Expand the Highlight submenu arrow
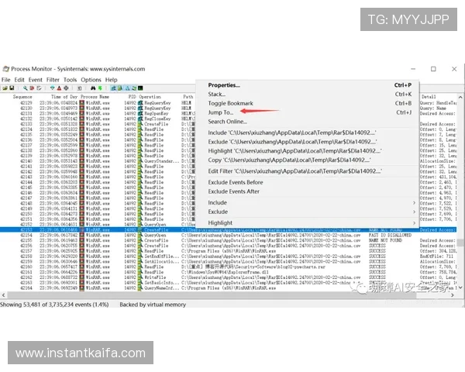Viewport: 465px width, 372px height. point(414,222)
